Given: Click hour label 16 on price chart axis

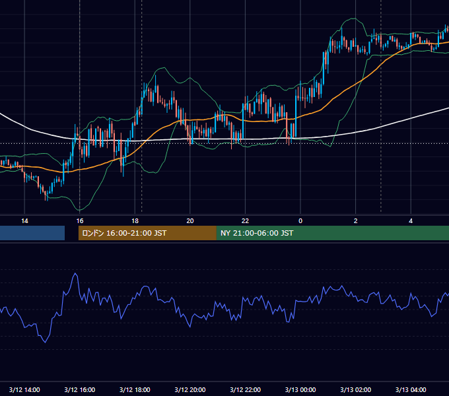Looking at the screenshot, I should point(80,221).
